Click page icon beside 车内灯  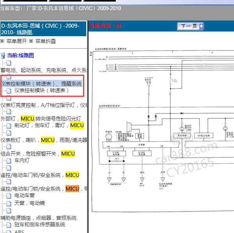[9, 161]
